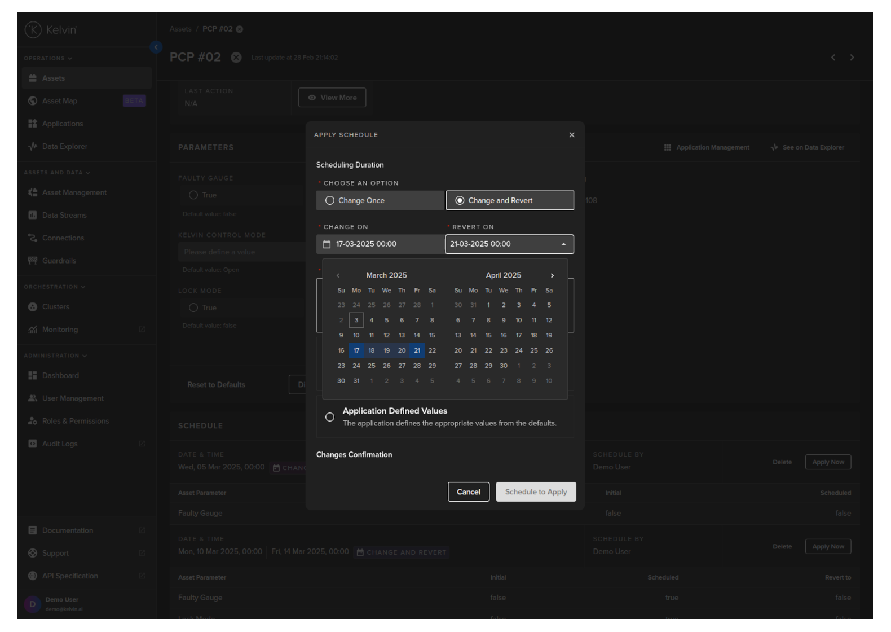Click the Guardrails sidebar icon
This screenshot has height=632, width=891.
tap(33, 261)
